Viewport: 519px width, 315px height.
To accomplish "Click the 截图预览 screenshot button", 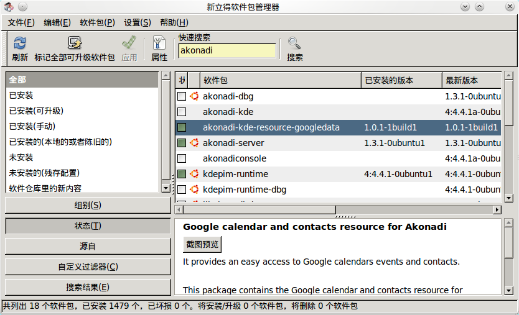I will (202, 244).
